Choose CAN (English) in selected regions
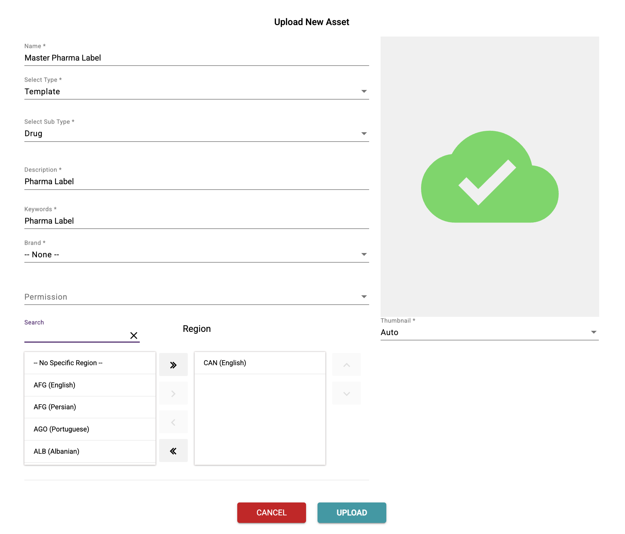This screenshot has height=534, width=625. (259, 363)
